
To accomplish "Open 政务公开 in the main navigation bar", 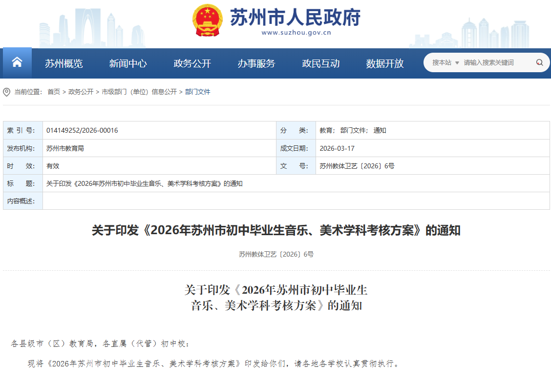I will click(x=192, y=63).
